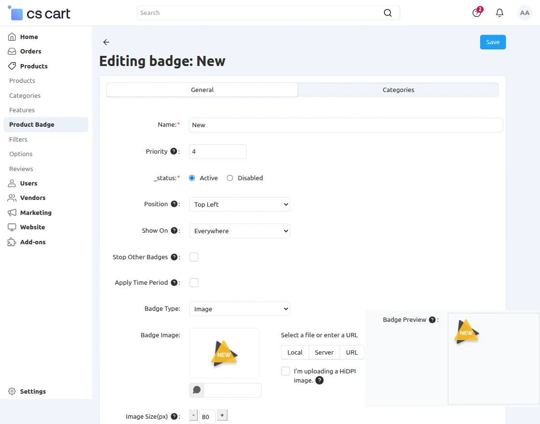Open the help icon with red badge
This screenshot has width=540, height=424.
tap(477, 13)
